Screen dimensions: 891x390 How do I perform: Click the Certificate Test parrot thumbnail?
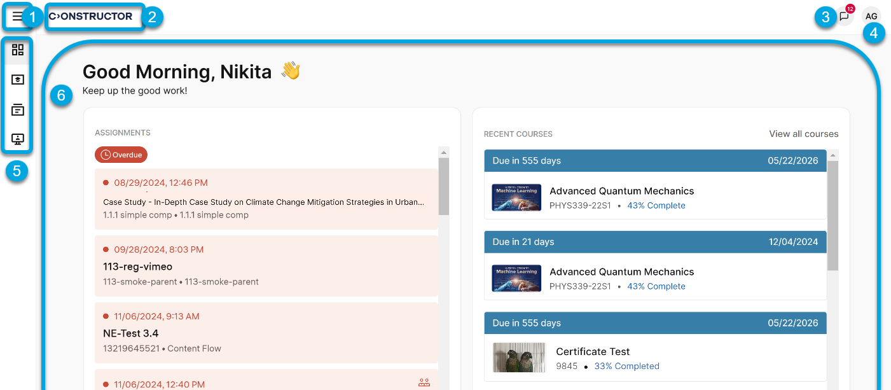(x=518, y=358)
